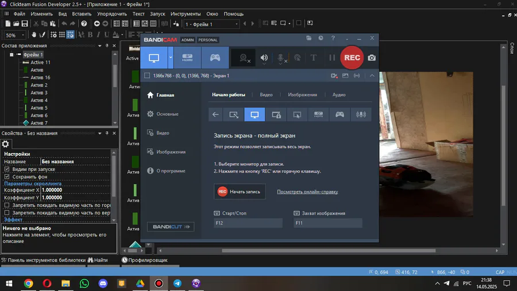This screenshot has width=517, height=291.
Task: Take a screenshot with Bandicam camera icon
Action: (372, 58)
